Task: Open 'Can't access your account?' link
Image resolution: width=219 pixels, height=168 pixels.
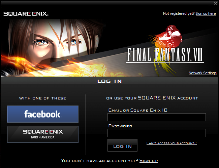Action: 171,143
